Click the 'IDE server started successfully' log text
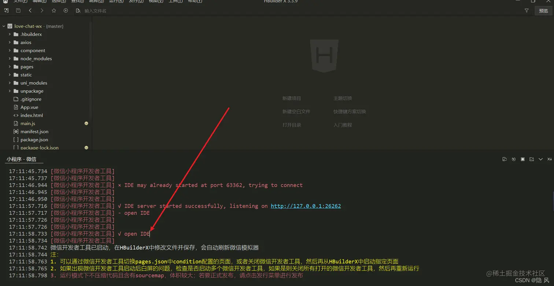 (x=193, y=206)
